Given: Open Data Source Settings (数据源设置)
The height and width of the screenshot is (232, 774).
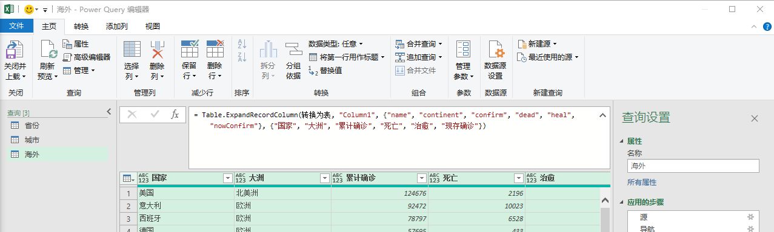Looking at the screenshot, I should 495,60.
